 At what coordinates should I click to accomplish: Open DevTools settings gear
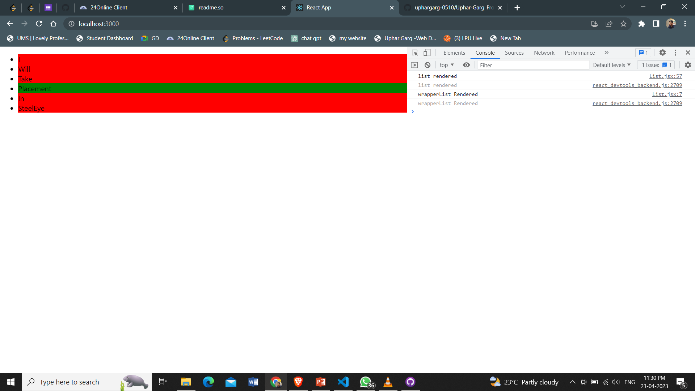coord(662,52)
